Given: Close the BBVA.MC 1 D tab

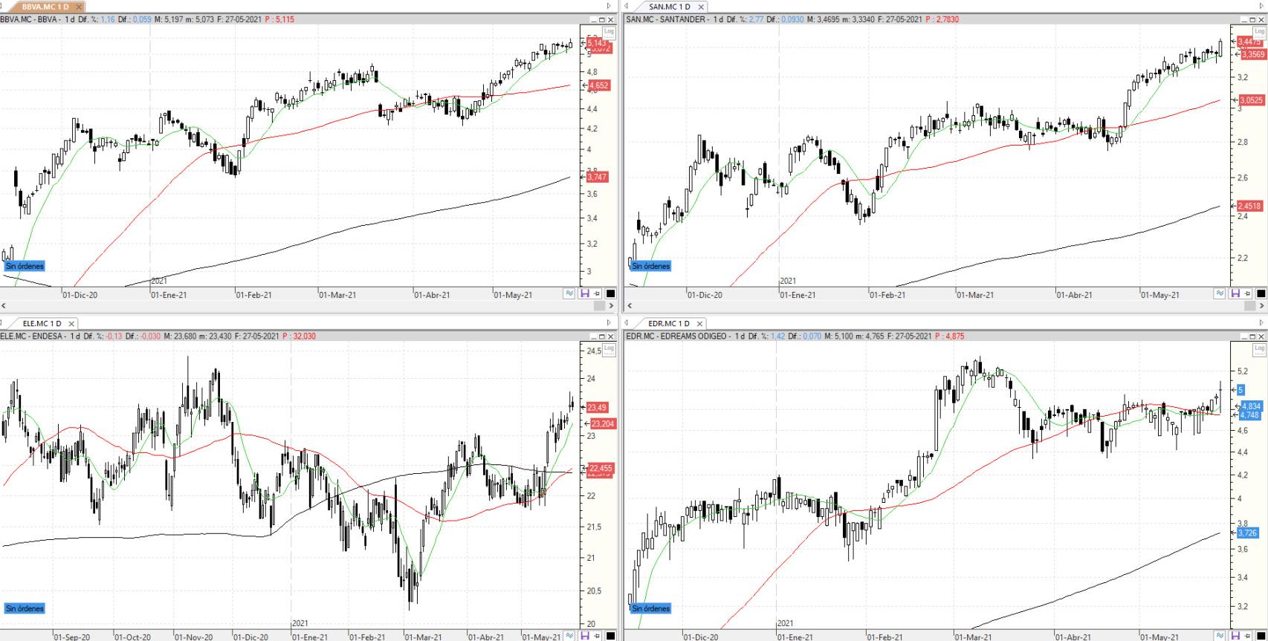Looking at the screenshot, I should coord(79,7).
